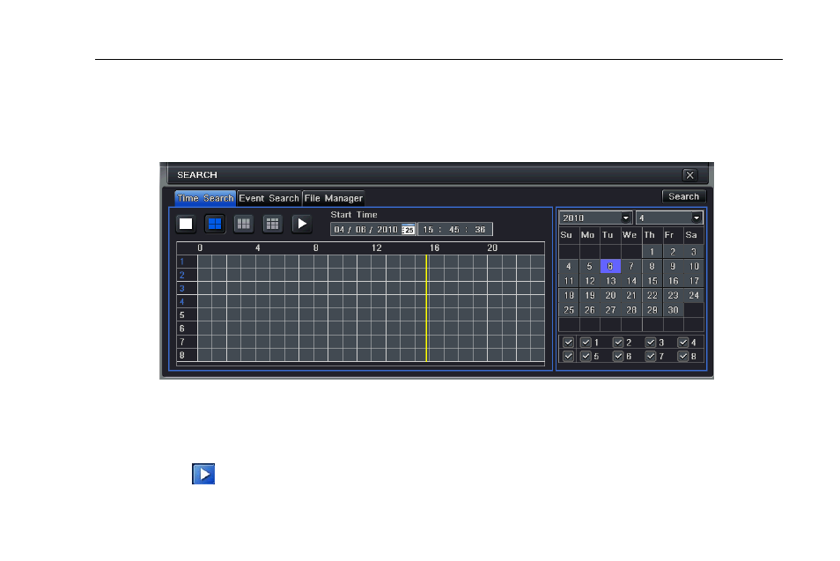Toggle channel 7 checkbox
Image resolution: width=840 pixels, height=561 pixels.
pyautogui.click(x=651, y=356)
